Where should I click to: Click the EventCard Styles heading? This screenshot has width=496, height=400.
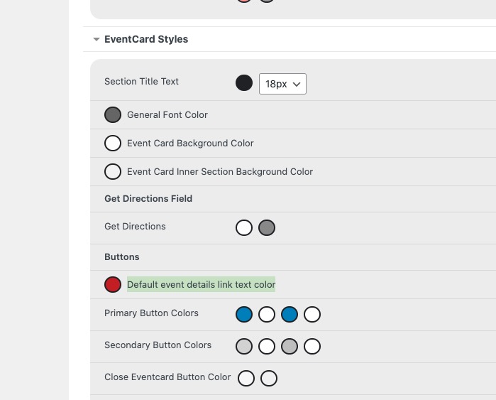click(146, 39)
